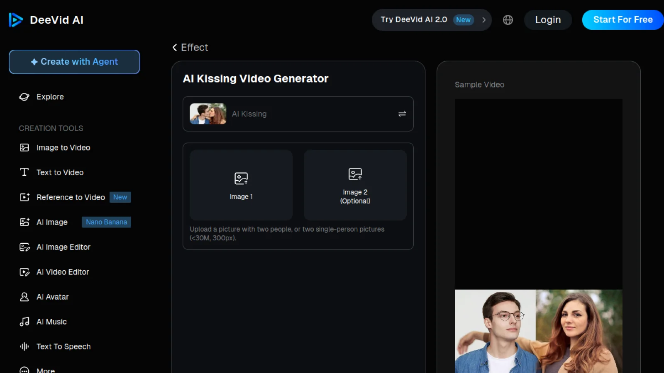664x373 pixels.
Task: Upload to Image 1 slot
Action: pos(241,185)
